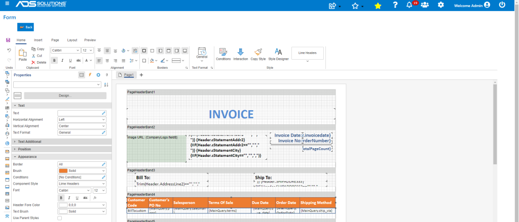Open General text format button
519x222 pixels.
tap(202, 55)
